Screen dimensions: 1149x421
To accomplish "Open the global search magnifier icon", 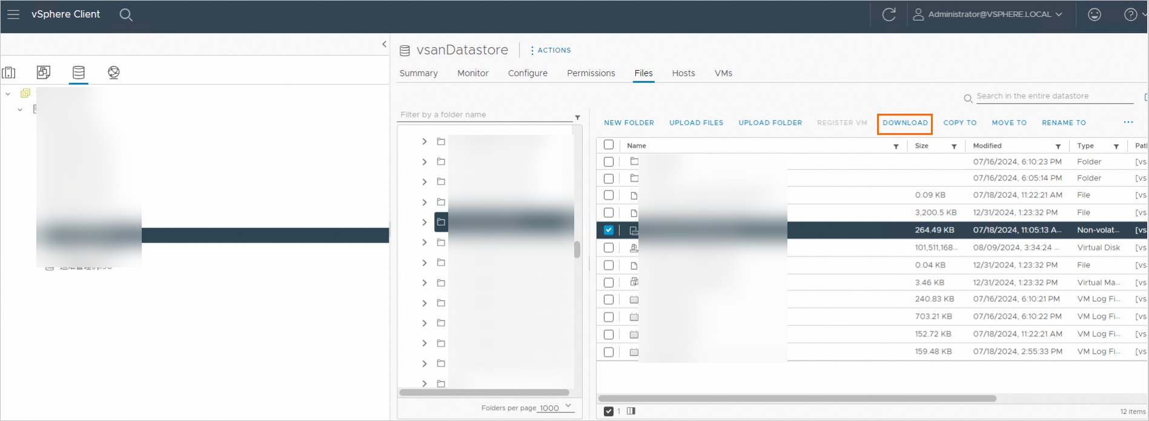I will coord(126,15).
